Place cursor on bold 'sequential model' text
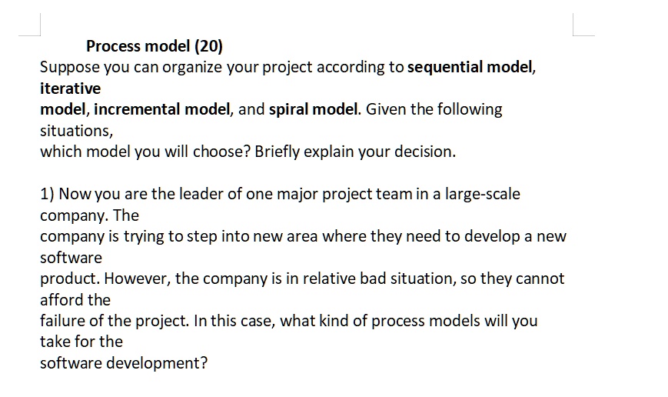 [470, 67]
